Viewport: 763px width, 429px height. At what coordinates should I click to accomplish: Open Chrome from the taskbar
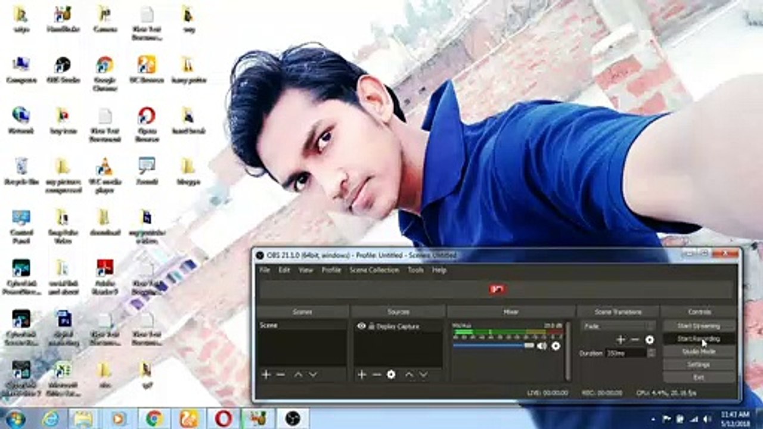[x=154, y=418]
